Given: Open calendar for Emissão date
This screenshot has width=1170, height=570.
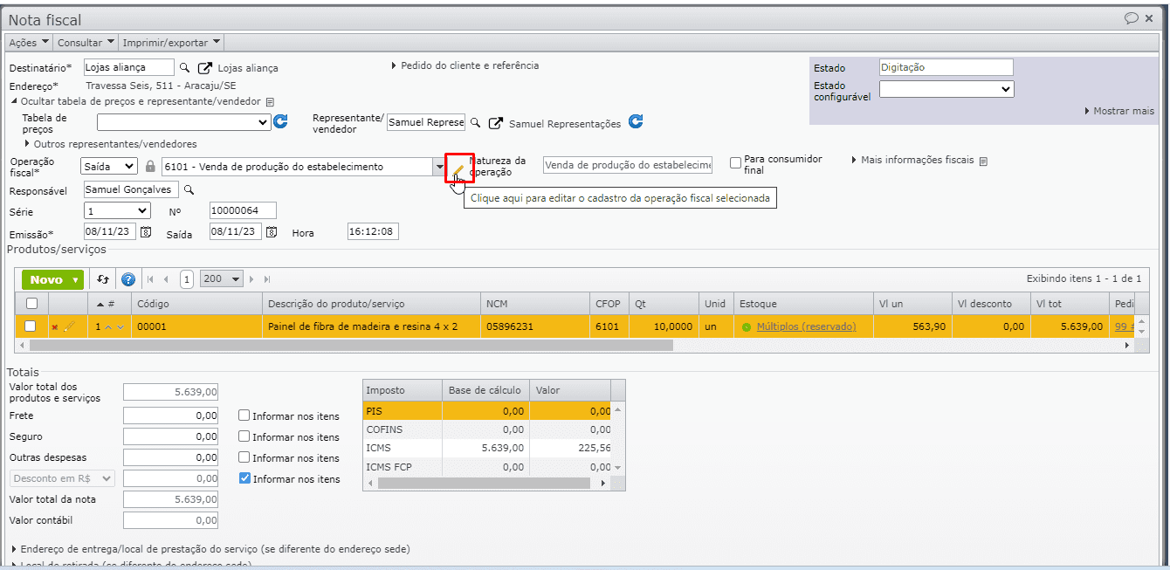Looking at the screenshot, I should coord(147,232).
